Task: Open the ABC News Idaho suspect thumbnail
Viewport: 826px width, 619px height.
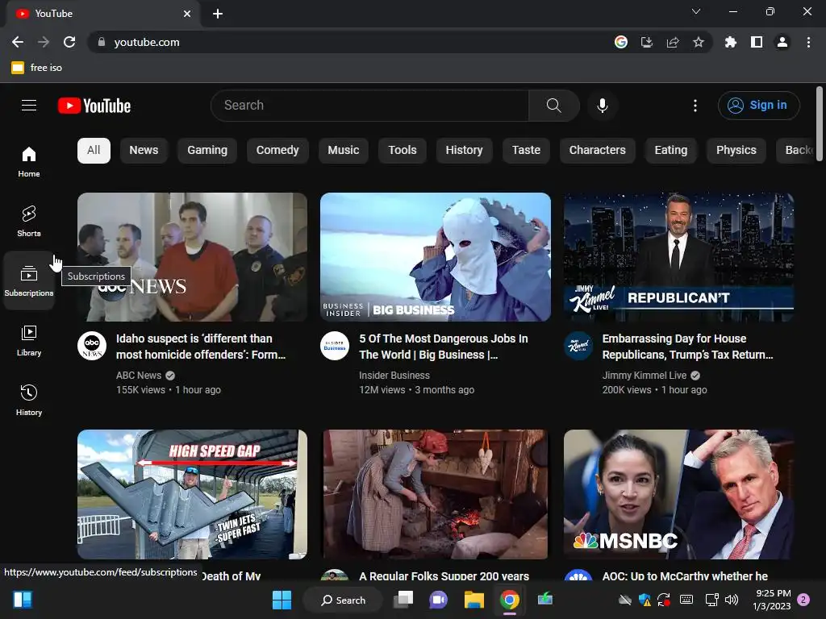Action: tap(192, 257)
